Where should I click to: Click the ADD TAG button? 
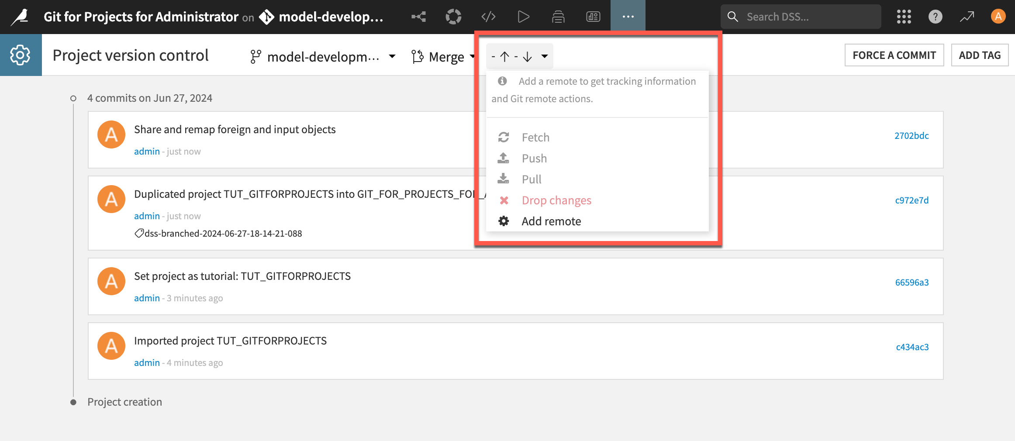point(980,55)
